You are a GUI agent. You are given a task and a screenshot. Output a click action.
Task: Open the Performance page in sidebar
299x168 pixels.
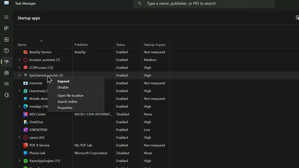click(6, 40)
